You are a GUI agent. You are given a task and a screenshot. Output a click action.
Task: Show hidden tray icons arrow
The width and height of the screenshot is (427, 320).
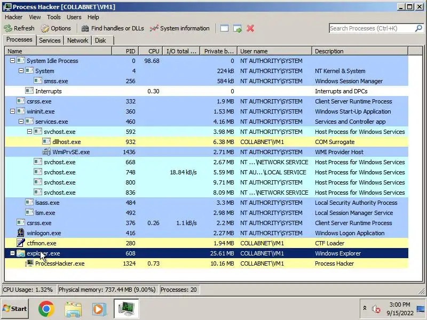tap(365, 308)
